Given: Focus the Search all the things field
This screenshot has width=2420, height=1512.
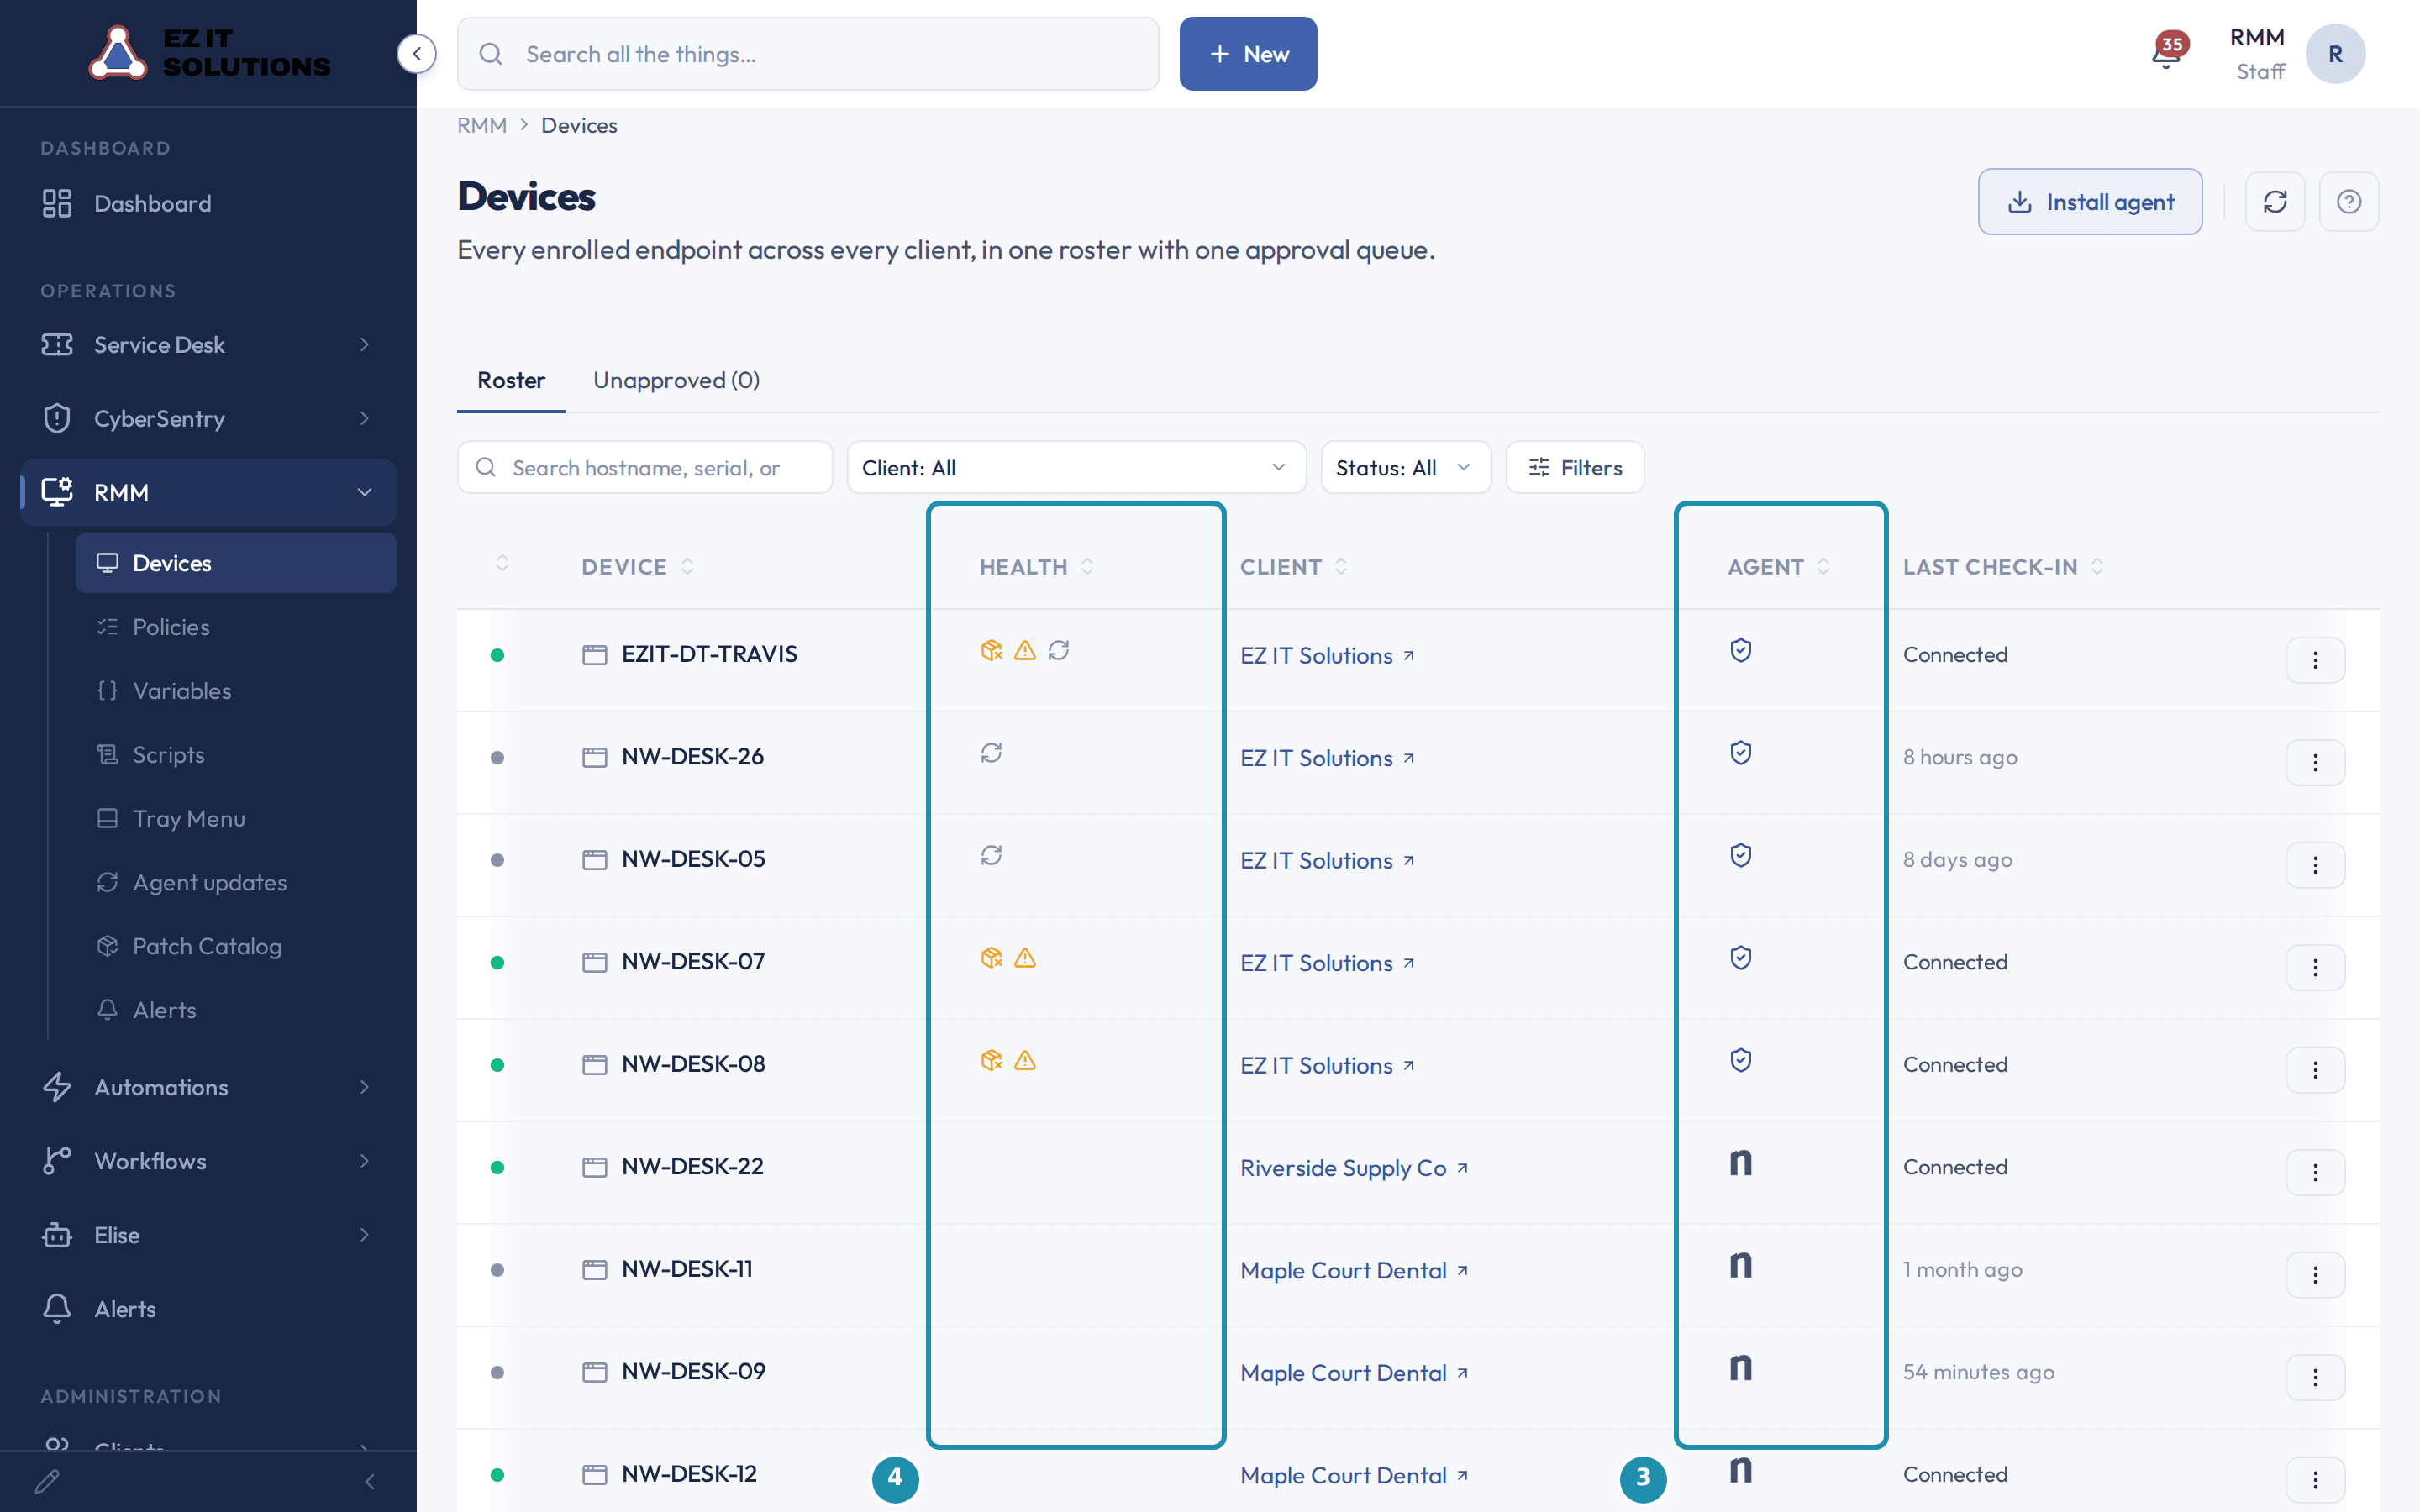Looking at the screenshot, I should 808,54.
